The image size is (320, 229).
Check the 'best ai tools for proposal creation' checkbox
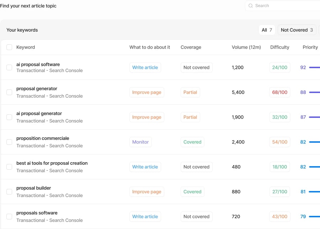tap(9, 167)
